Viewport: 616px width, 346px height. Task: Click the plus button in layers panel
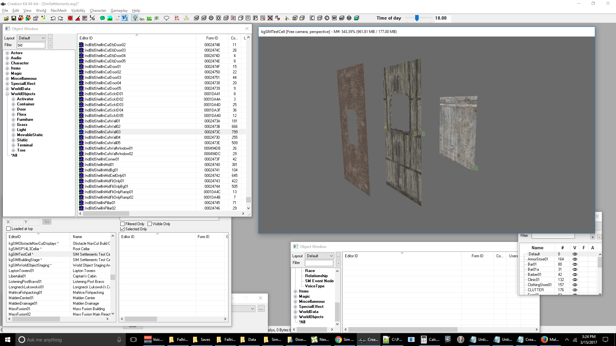point(593,237)
